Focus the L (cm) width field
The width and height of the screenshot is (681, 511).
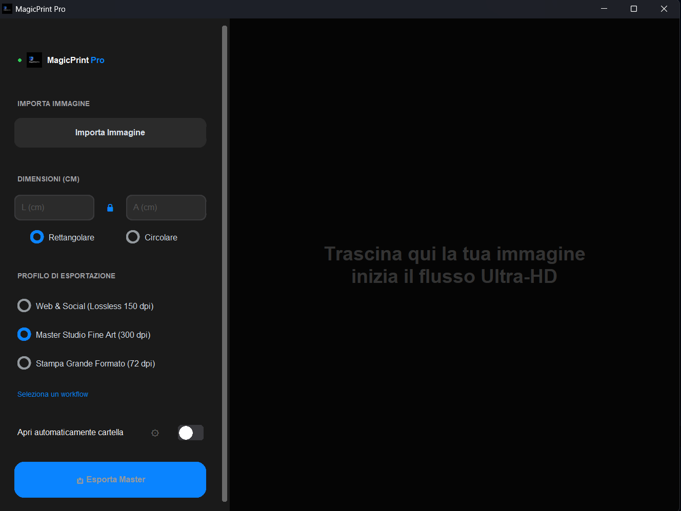pos(54,208)
